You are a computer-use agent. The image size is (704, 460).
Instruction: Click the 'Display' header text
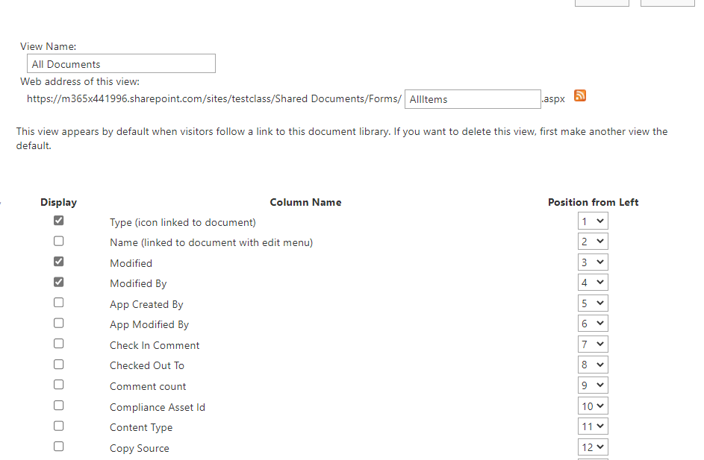[58, 202]
